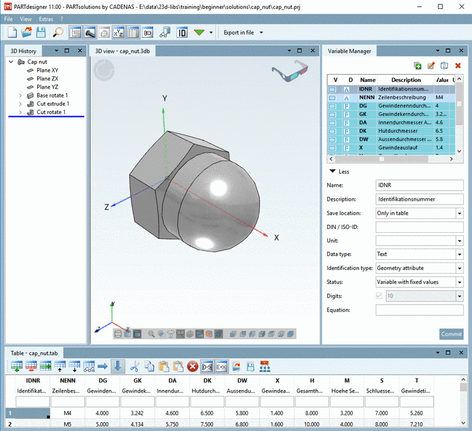Toggle the down-arrow direction button in table toolbar
This screenshot has height=431, width=472.
point(118,366)
